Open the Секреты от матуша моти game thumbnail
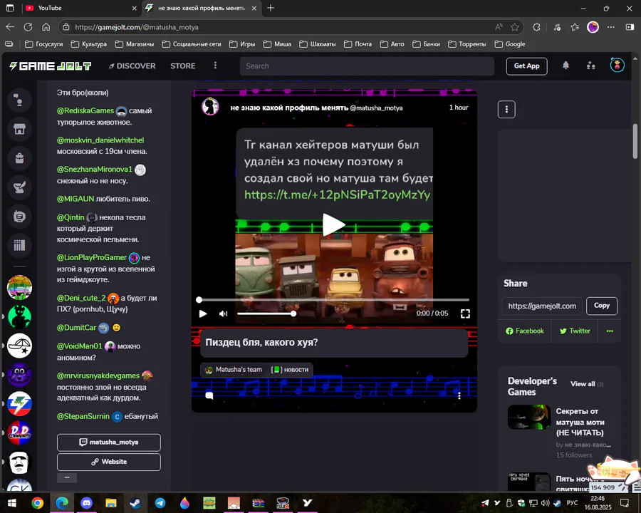 coord(529,417)
